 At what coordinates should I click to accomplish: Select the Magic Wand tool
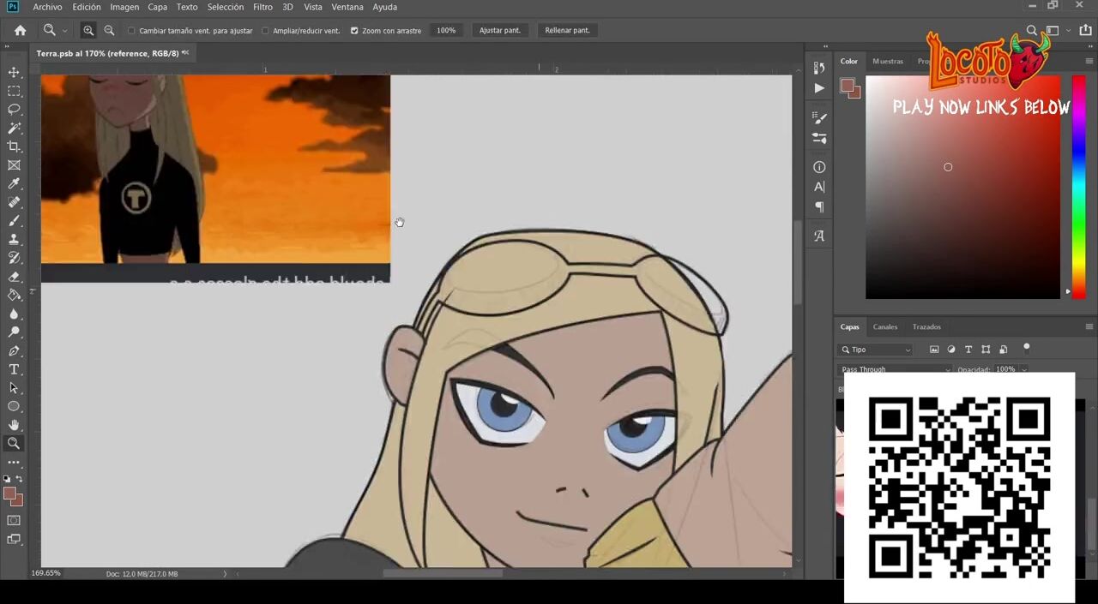tap(14, 129)
